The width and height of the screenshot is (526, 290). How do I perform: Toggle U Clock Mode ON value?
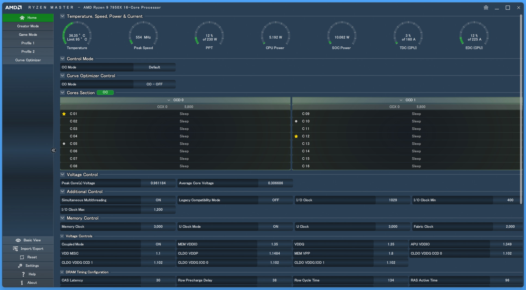click(x=276, y=227)
